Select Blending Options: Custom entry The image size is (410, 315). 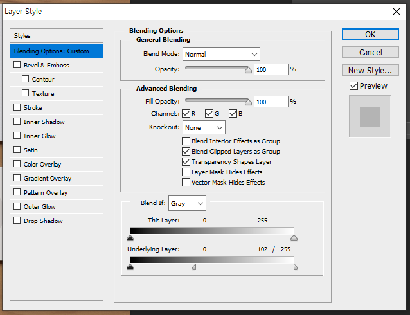tap(57, 51)
